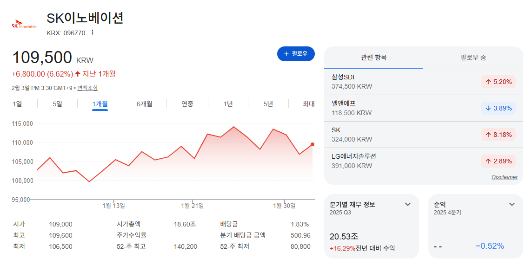Viewport: 532px width, 265px height.
Task: Click the 최고 109,600 value
Action: tap(61, 235)
